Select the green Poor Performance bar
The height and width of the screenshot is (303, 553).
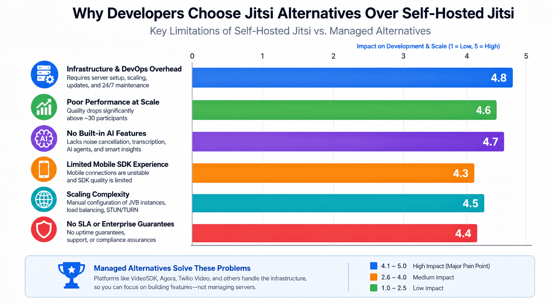pos(344,110)
